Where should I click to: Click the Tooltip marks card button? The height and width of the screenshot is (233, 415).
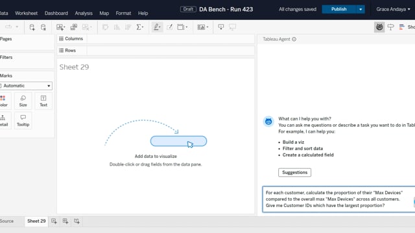(23, 121)
